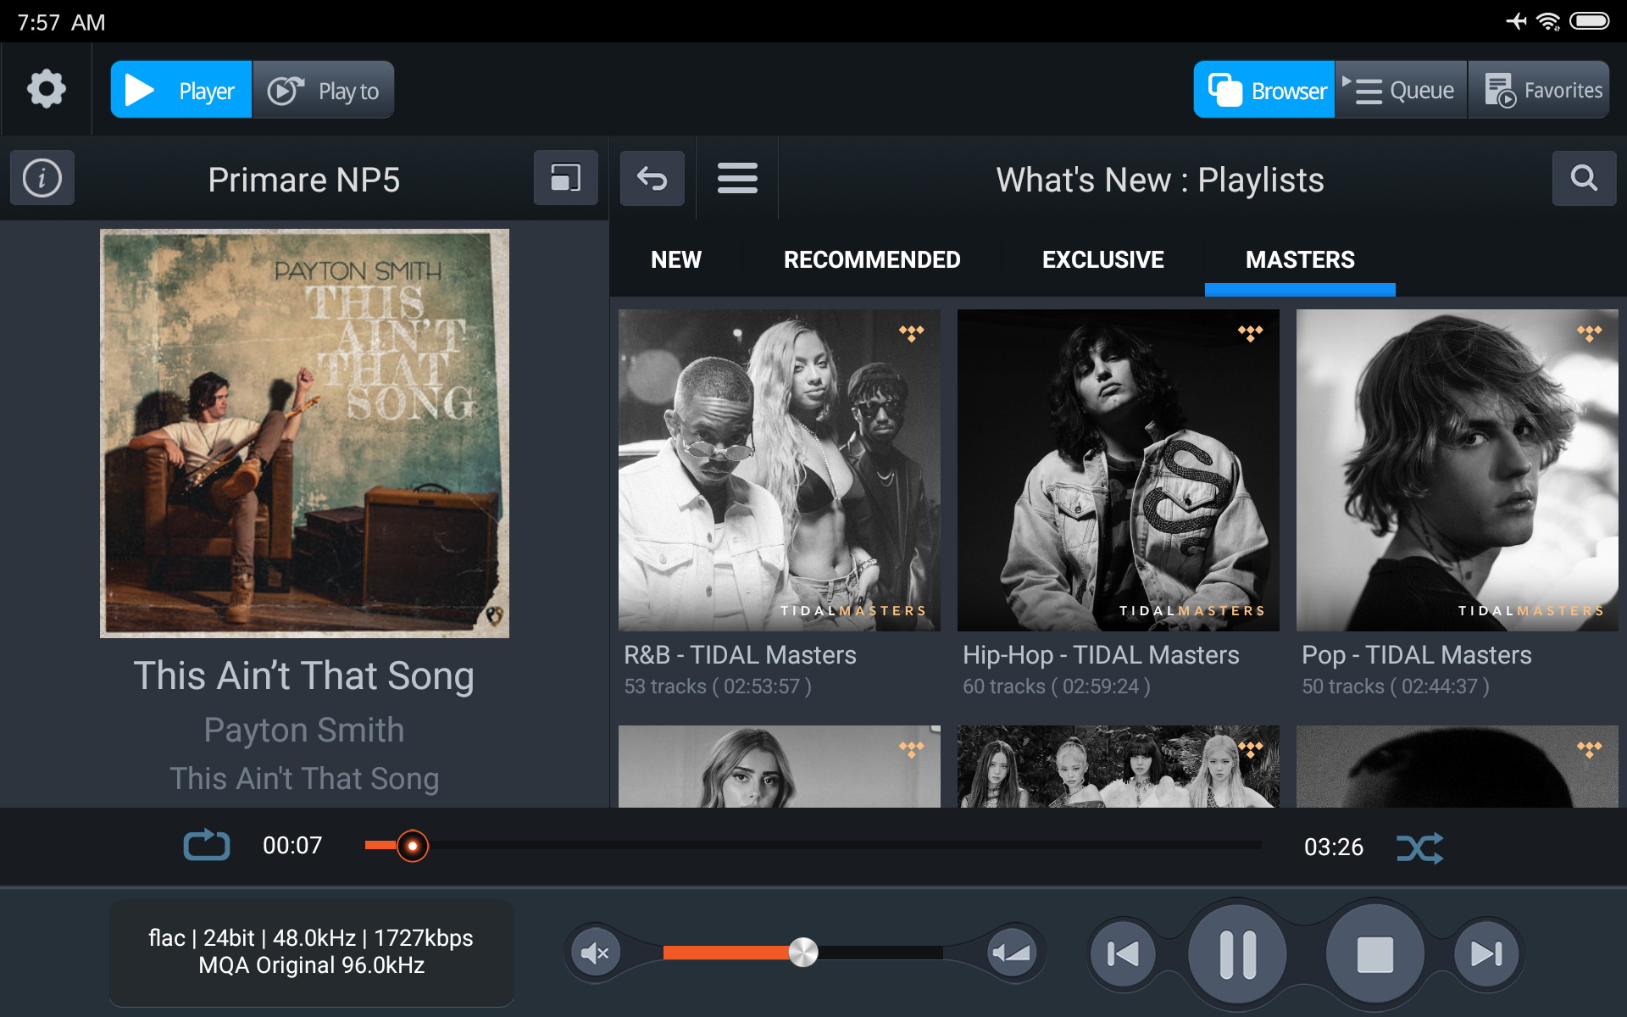Click the Payton Smith artist name

(x=304, y=731)
